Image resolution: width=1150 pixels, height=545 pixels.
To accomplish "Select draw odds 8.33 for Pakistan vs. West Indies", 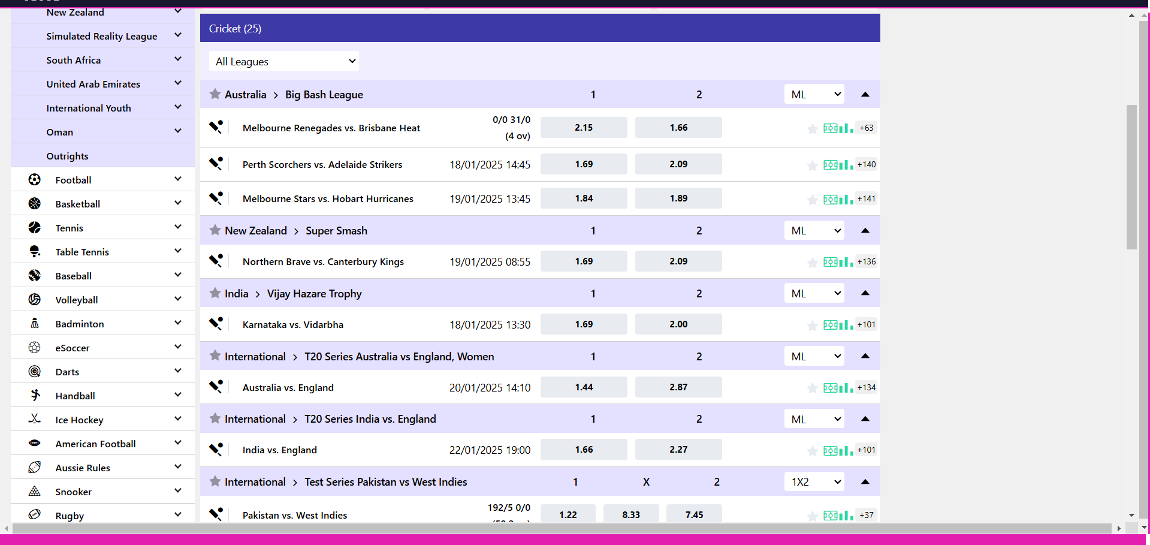I will click(x=630, y=514).
